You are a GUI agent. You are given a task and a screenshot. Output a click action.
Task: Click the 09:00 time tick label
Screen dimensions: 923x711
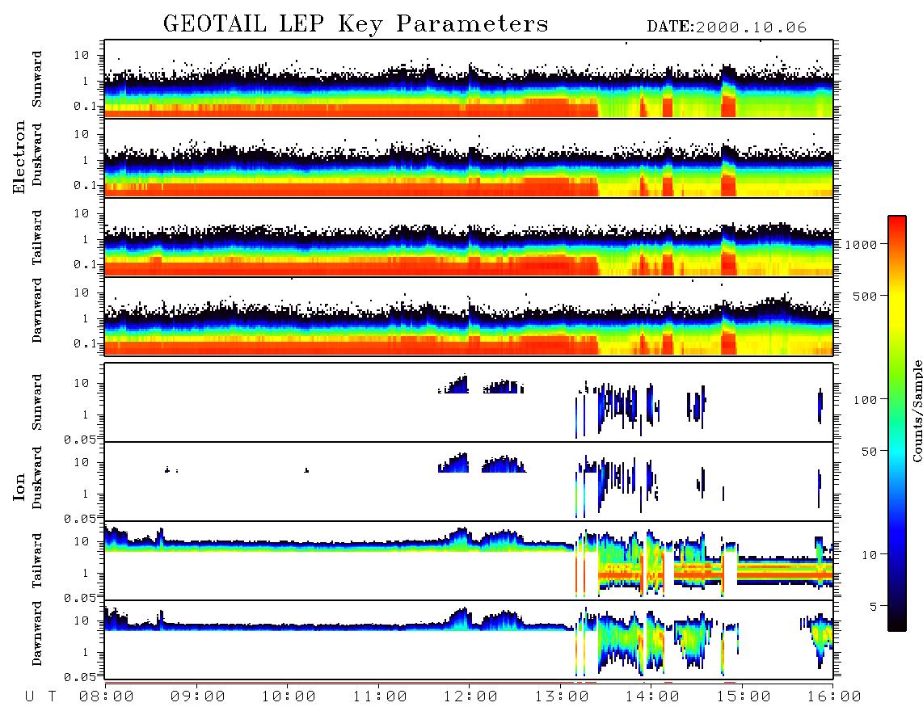click(x=197, y=697)
